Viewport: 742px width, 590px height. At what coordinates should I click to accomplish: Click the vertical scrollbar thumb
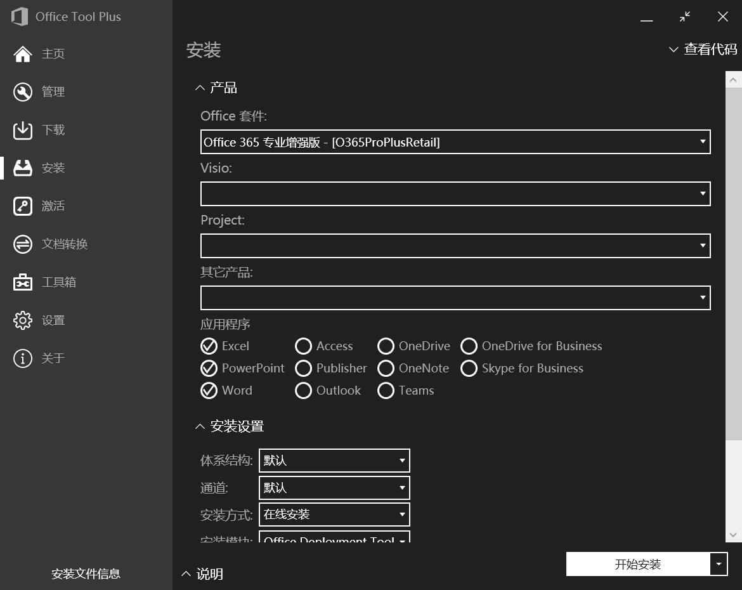click(x=733, y=264)
